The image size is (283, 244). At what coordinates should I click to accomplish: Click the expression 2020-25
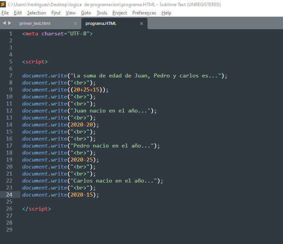(82, 160)
